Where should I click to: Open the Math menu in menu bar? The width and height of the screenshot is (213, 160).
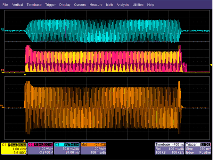coord(110,5)
